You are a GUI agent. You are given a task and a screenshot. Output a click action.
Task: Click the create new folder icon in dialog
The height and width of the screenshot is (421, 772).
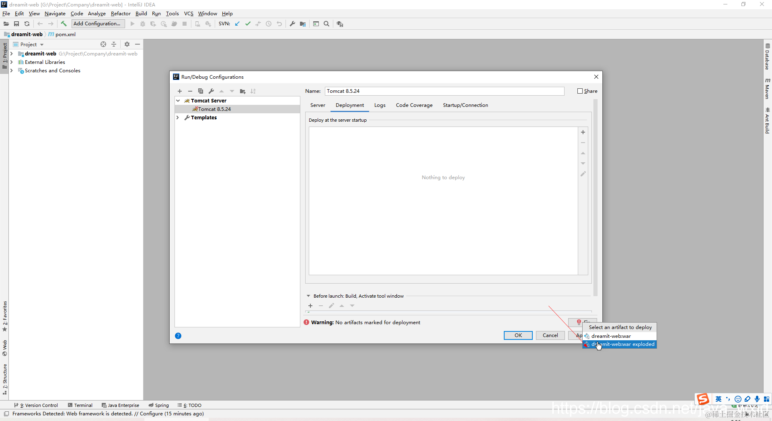point(242,91)
